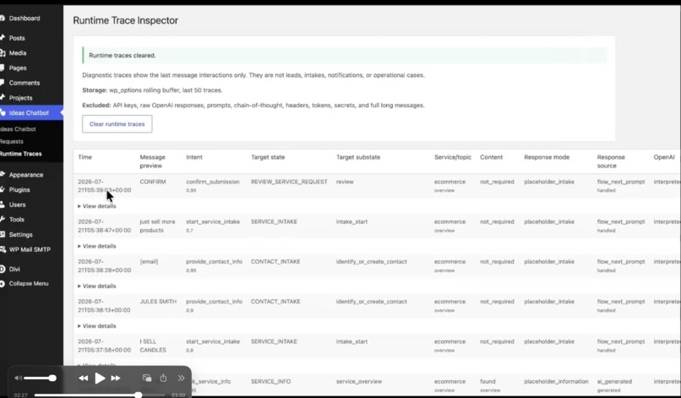Viewport: 681px width, 398px height.
Task: Open the Tools menu
Action: click(17, 220)
